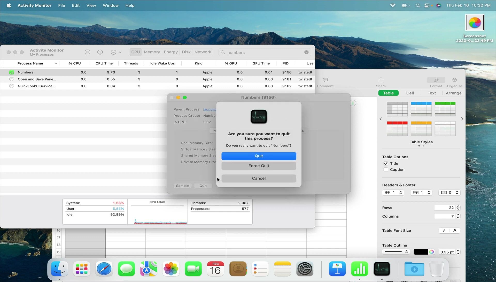Open Control Center in the menu bar

427,5
